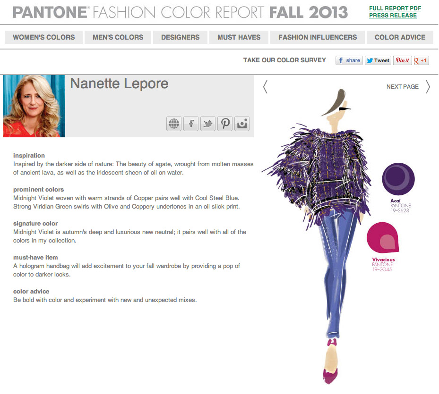Click the Google +1 button
The image size is (439, 394).
(x=422, y=60)
